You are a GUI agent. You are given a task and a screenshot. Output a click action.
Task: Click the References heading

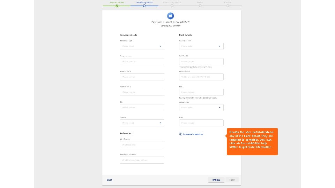point(126,133)
